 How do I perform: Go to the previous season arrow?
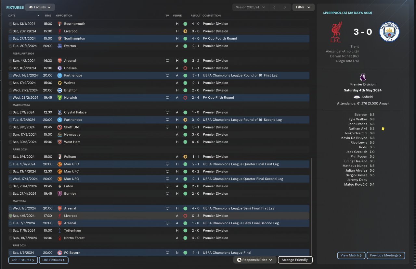(x=274, y=7)
